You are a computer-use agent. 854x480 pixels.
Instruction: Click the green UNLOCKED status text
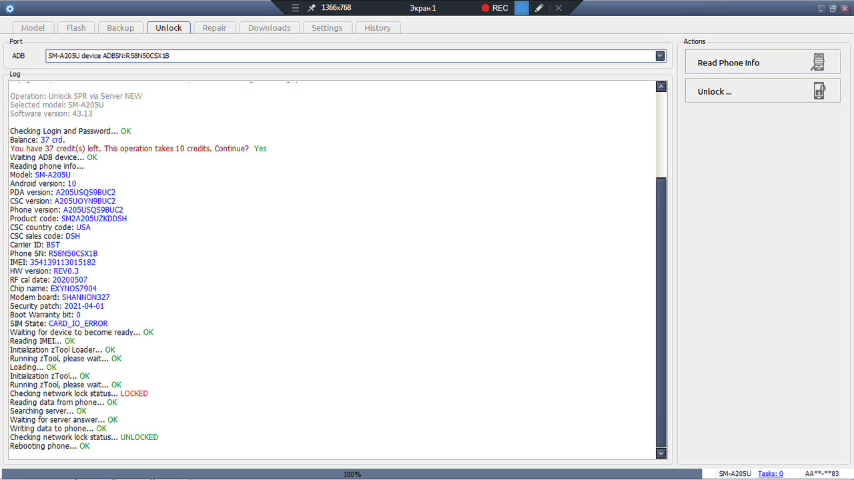139,438
